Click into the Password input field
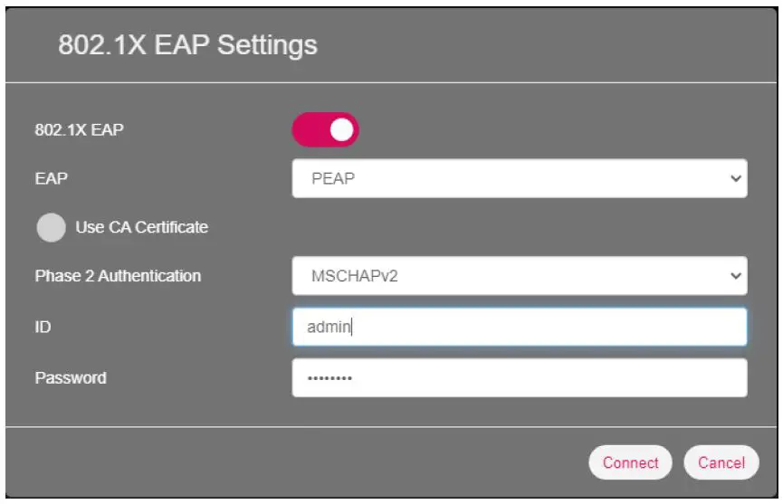 (519, 378)
